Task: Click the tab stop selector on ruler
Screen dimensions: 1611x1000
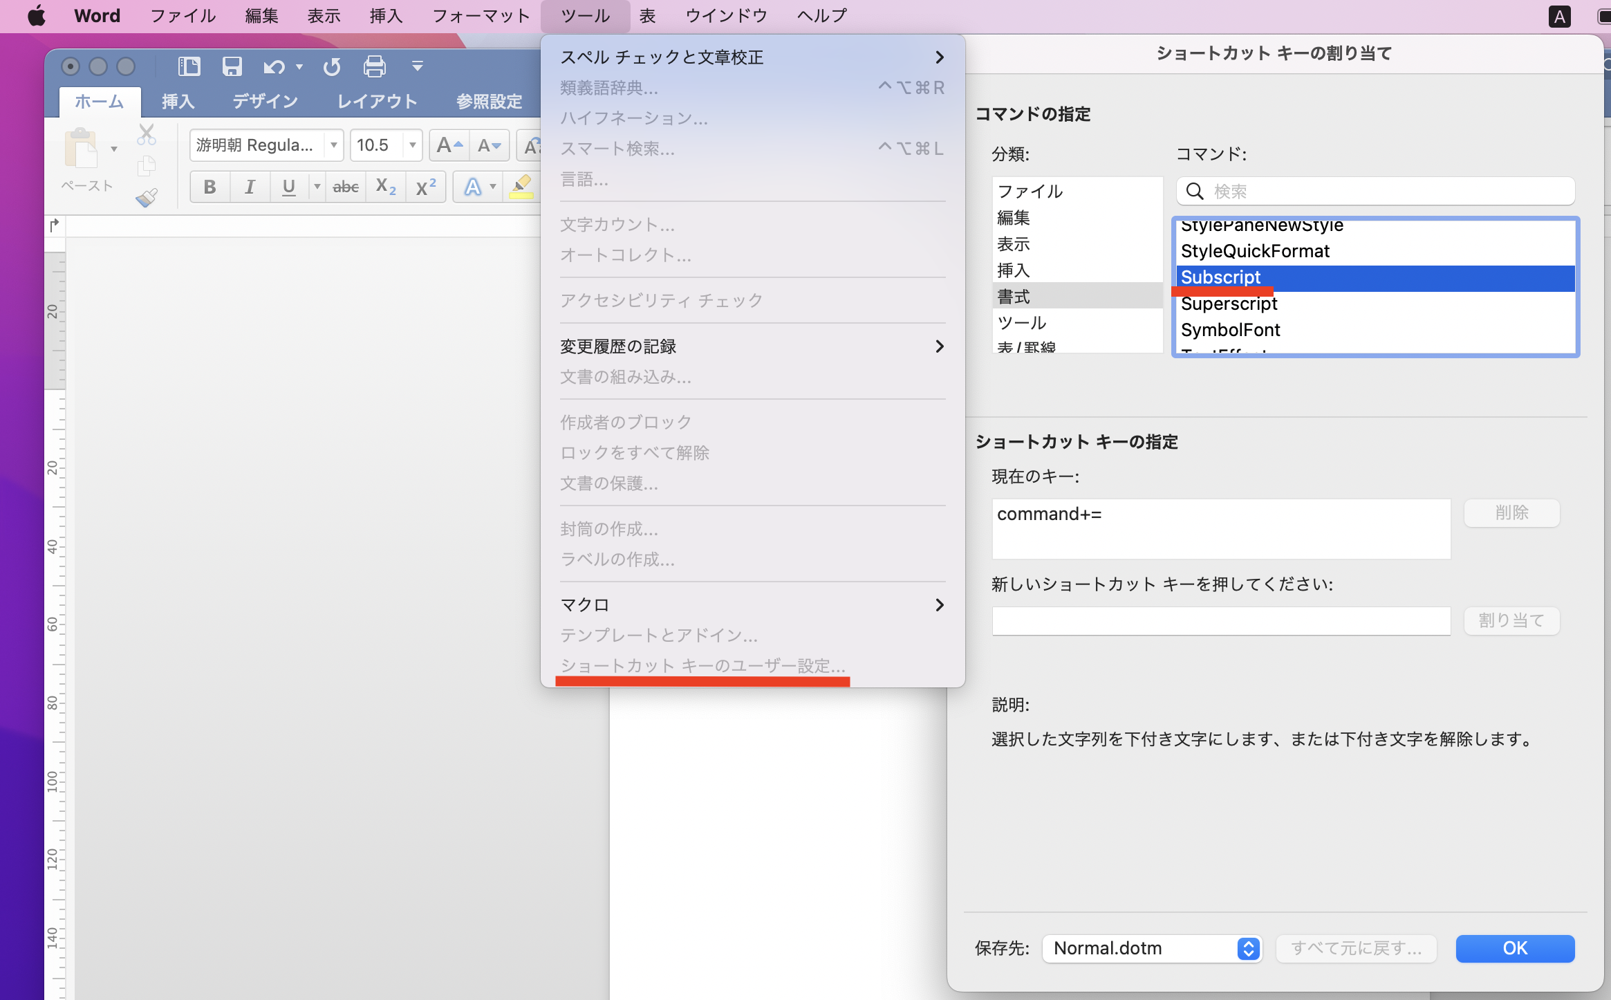Action: point(55,225)
